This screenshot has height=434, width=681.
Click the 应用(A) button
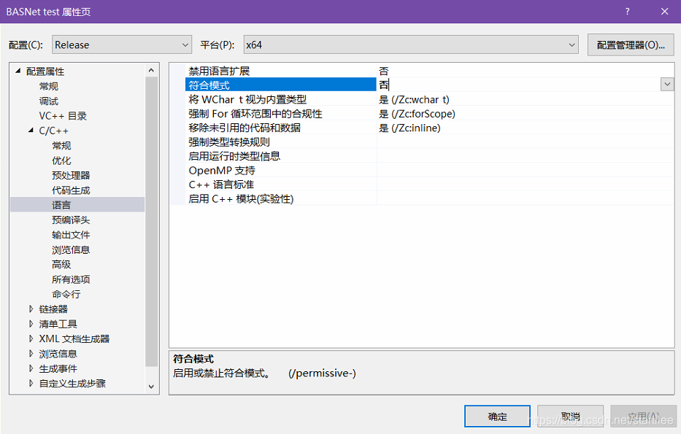click(x=643, y=416)
